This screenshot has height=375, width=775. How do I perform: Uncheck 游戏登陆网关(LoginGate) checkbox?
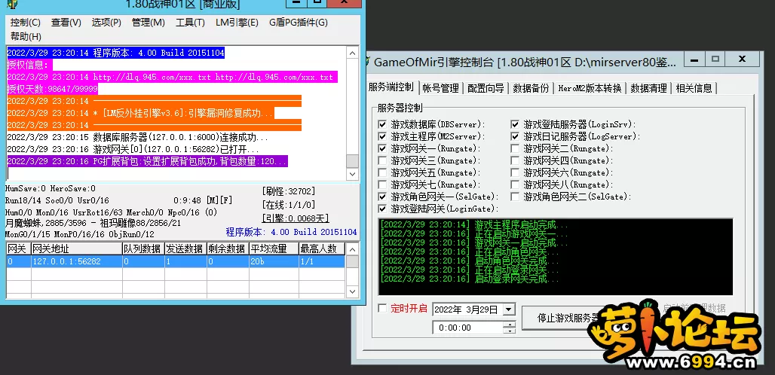click(382, 209)
